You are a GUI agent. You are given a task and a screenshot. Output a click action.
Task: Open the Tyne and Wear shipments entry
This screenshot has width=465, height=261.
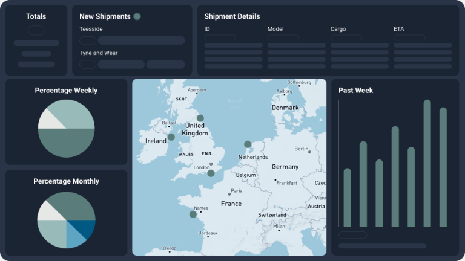98,53
